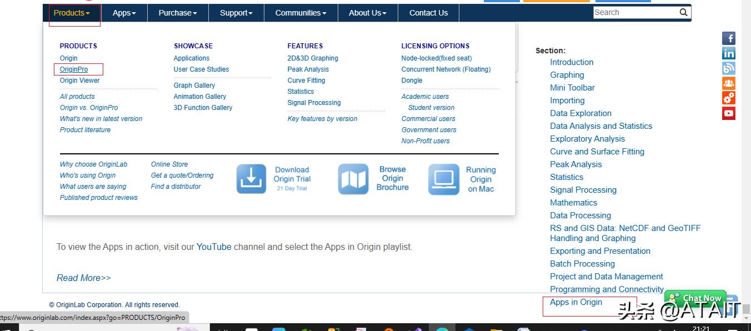Follow the Read More link
The height and width of the screenshot is (331, 751).
point(84,278)
